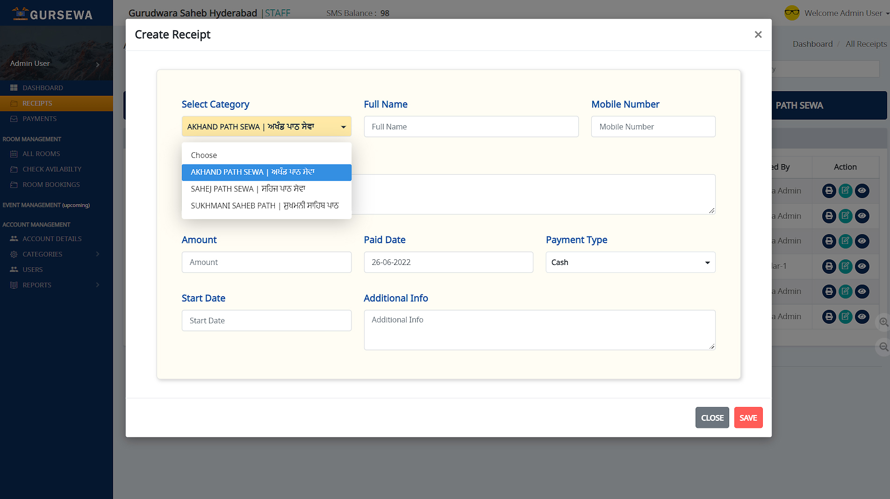Viewport: 890px width, 499px height.
Task: View the receipt in the last row
Action: [862, 316]
